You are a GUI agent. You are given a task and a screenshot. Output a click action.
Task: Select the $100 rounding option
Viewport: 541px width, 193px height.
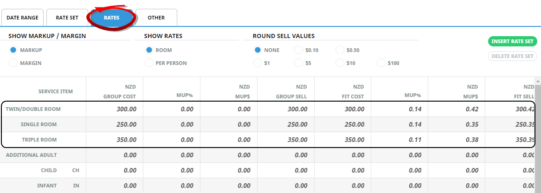pyautogui.click(x=381, y=63)
